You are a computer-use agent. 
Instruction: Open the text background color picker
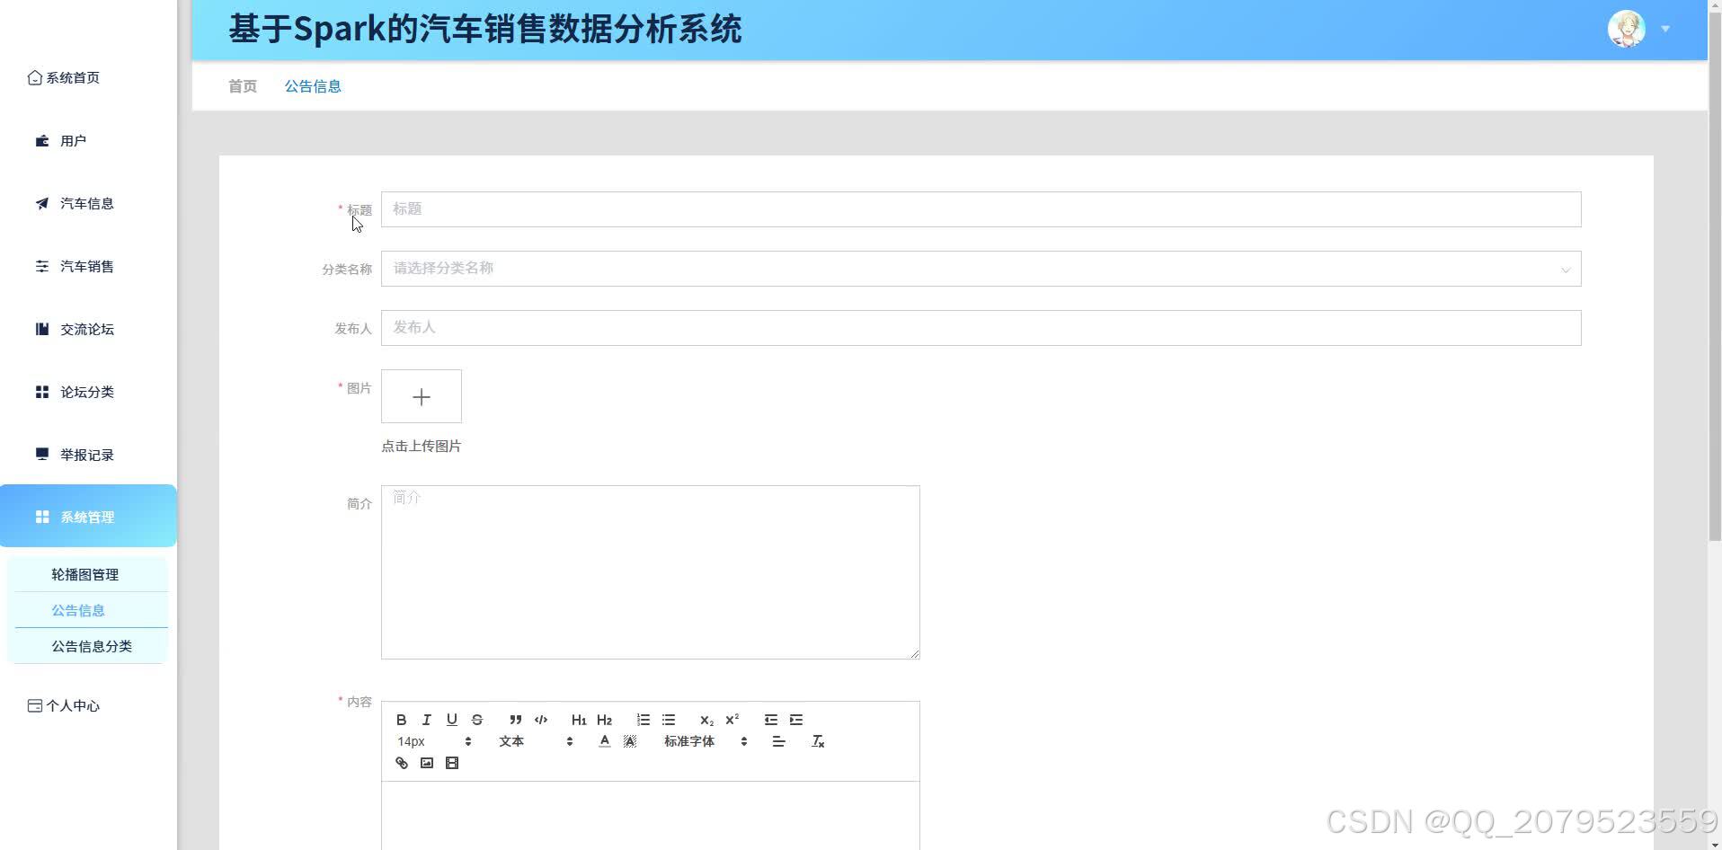pyautogui.click(x=630, y=741)
